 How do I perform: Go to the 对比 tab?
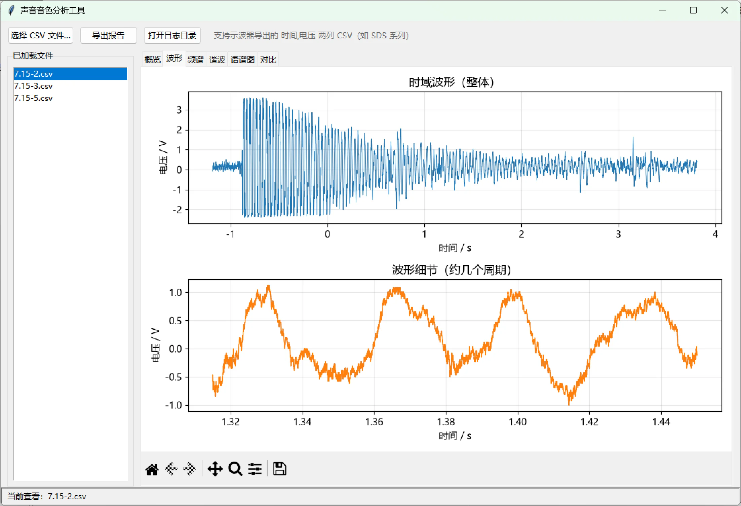coord(268,60)
